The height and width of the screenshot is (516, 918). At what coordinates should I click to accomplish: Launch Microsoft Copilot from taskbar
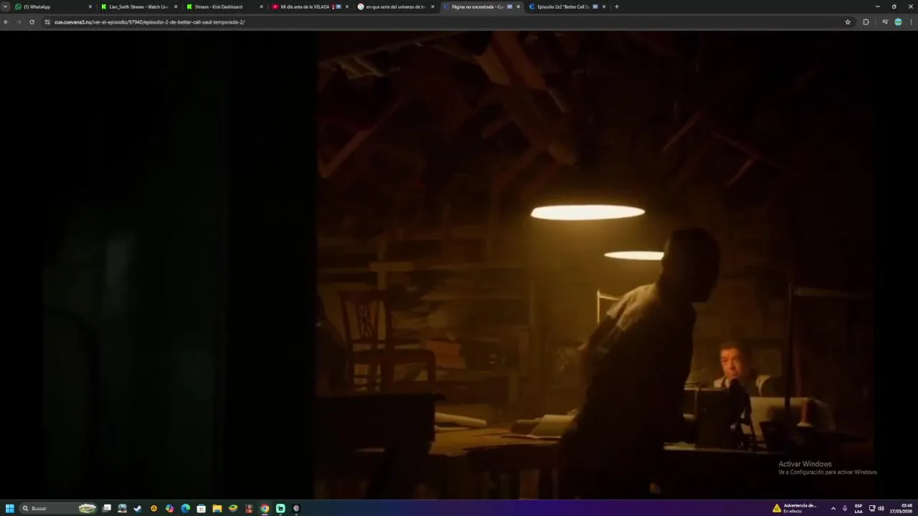click(x=169, y=508)
